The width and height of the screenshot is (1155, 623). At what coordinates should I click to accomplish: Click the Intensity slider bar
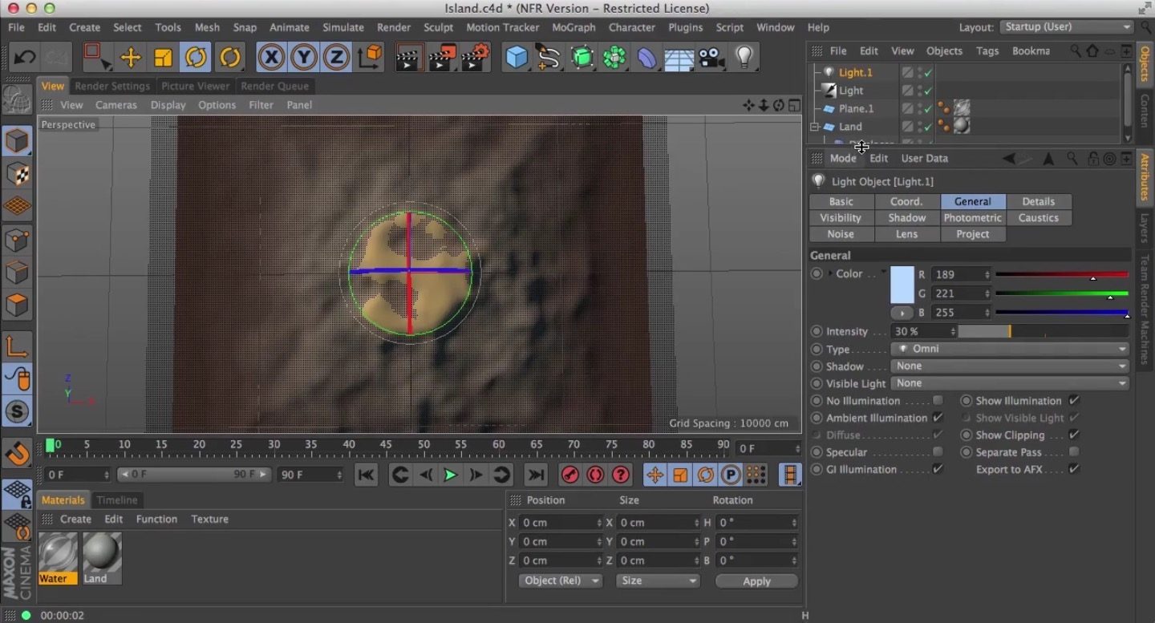click(x=1043, y=331)
